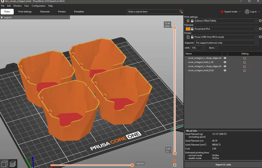Click the '3.40' cost value
The width and height of the screenshot is (262, 168).
214,149
